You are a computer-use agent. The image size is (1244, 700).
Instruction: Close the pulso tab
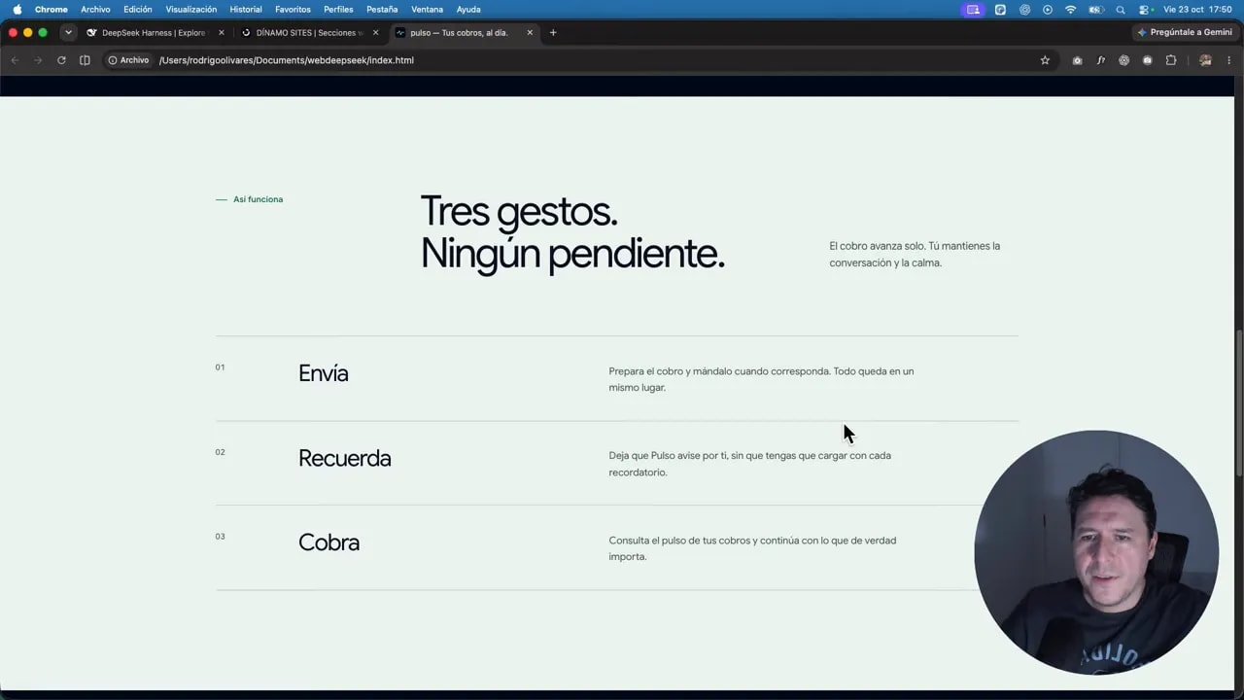[530, 33]
